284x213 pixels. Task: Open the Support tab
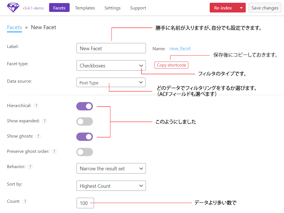point(138,8)
